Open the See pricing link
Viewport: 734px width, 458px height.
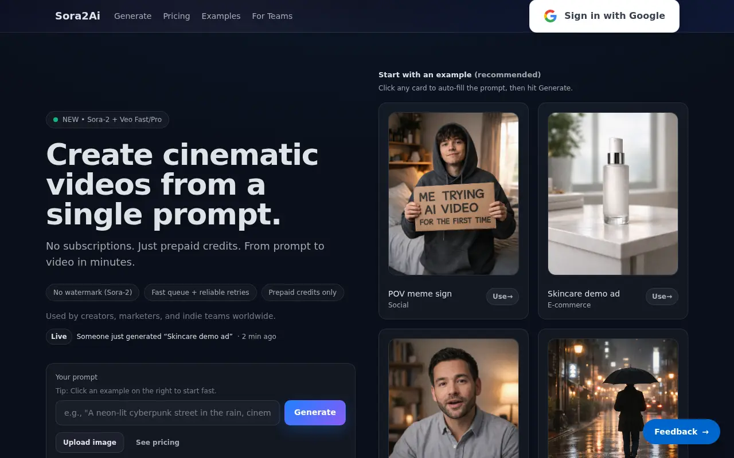pyautogui.click(x=158, y=443)
